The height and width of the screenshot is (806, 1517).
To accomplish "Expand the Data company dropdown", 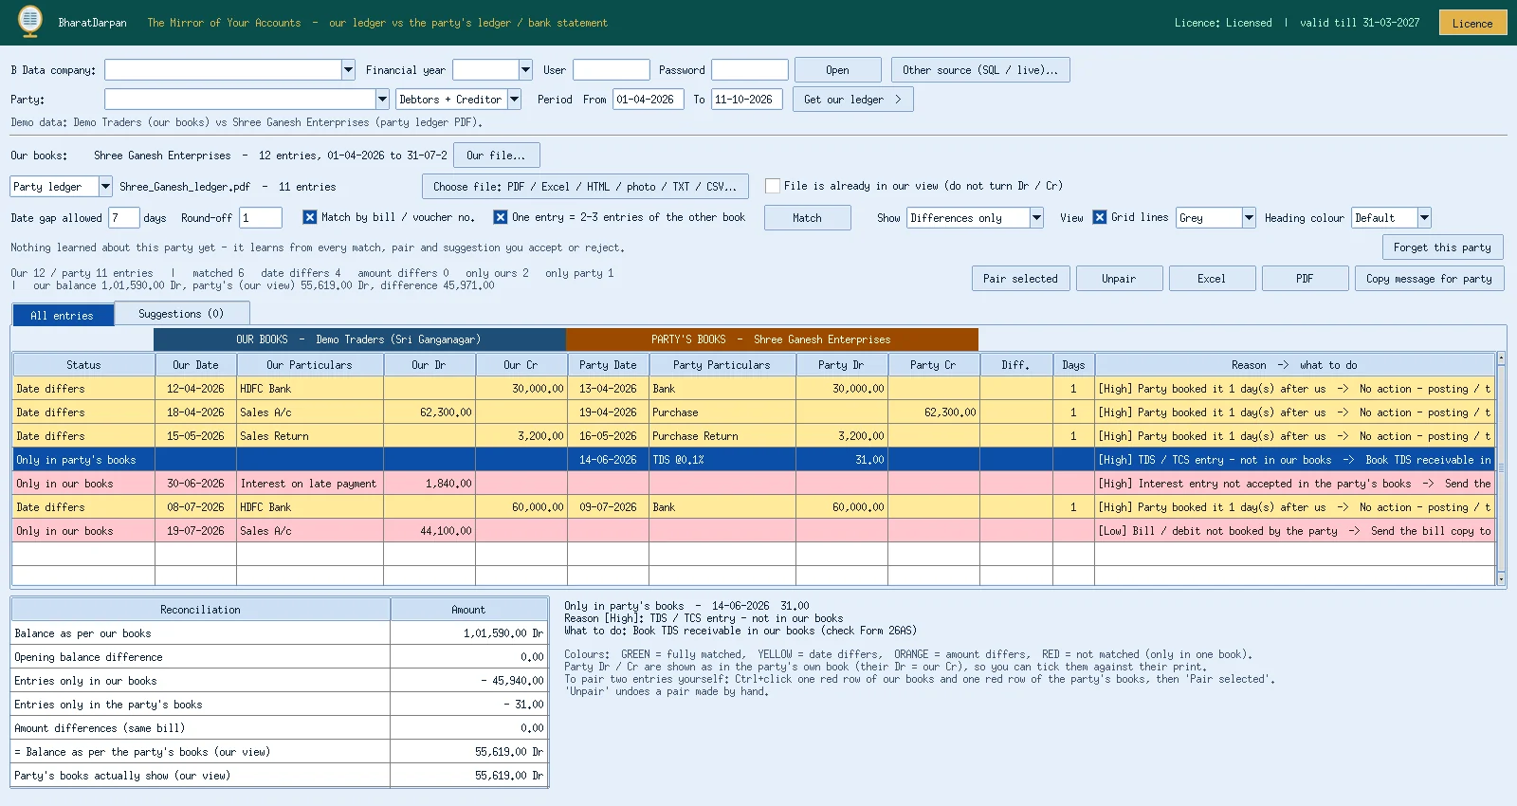I will [348, 70].
